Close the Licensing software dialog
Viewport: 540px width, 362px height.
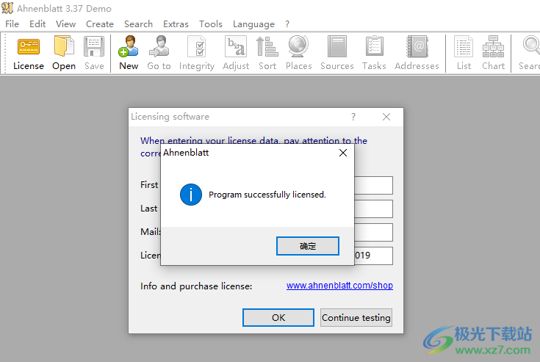pos(386,117)
